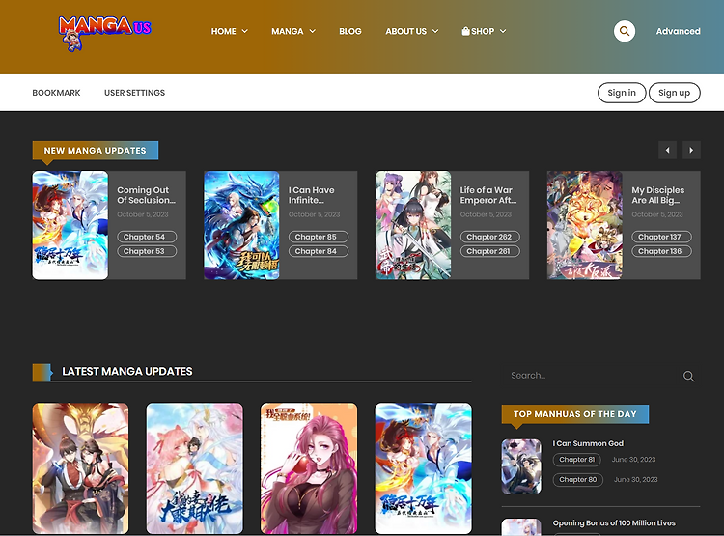
Task: Open I Can Summon God title
Action: [588, 443]
